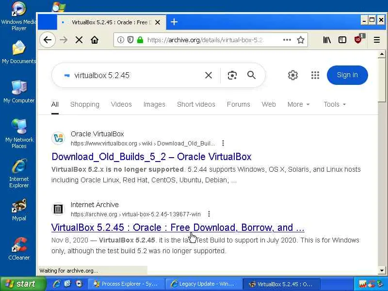
Task: Open Google apps grid
Action: (x=315, y=75)
